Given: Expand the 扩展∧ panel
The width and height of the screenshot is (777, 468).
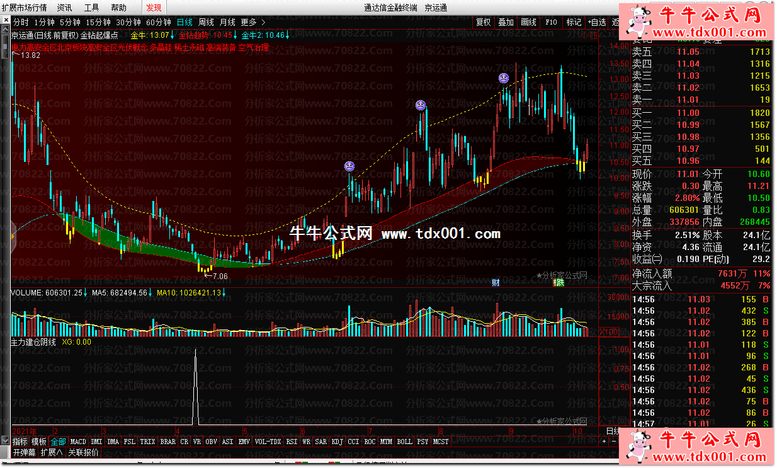Looking at the screenshot, I should click(52, 452).
